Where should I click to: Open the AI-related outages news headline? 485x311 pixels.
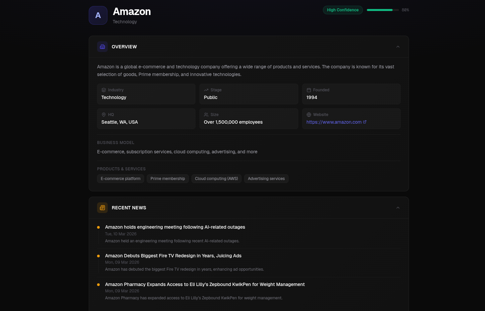[175, 227]
